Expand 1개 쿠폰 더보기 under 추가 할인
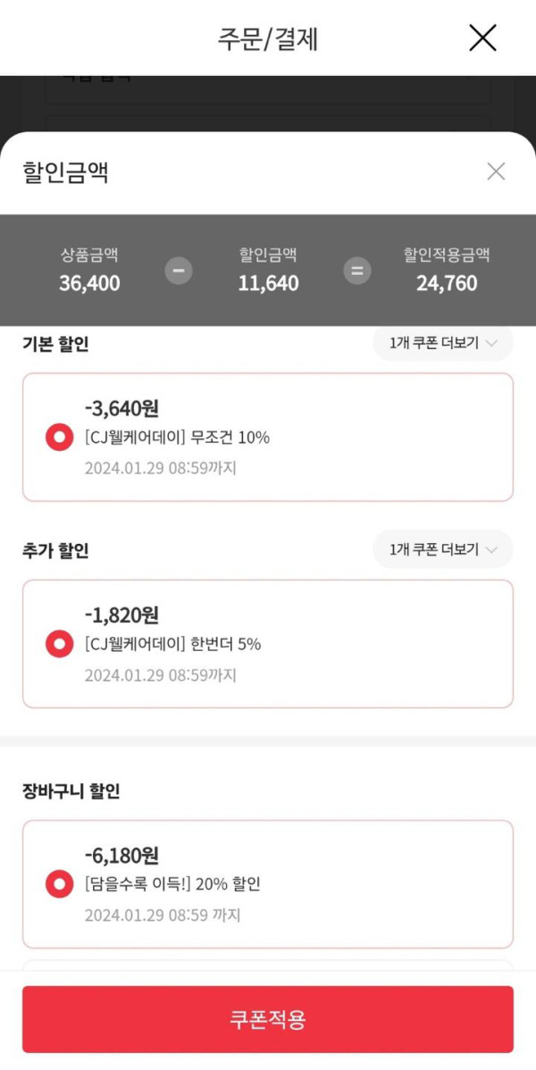Screen dimensions: 536x1070 pos(442,549)
